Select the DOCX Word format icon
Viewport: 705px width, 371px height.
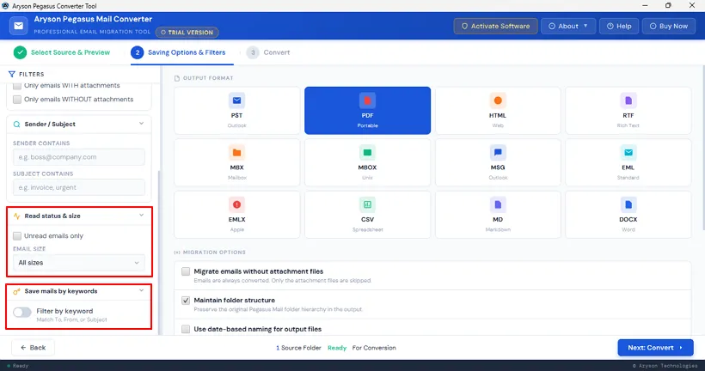[628, 204]
